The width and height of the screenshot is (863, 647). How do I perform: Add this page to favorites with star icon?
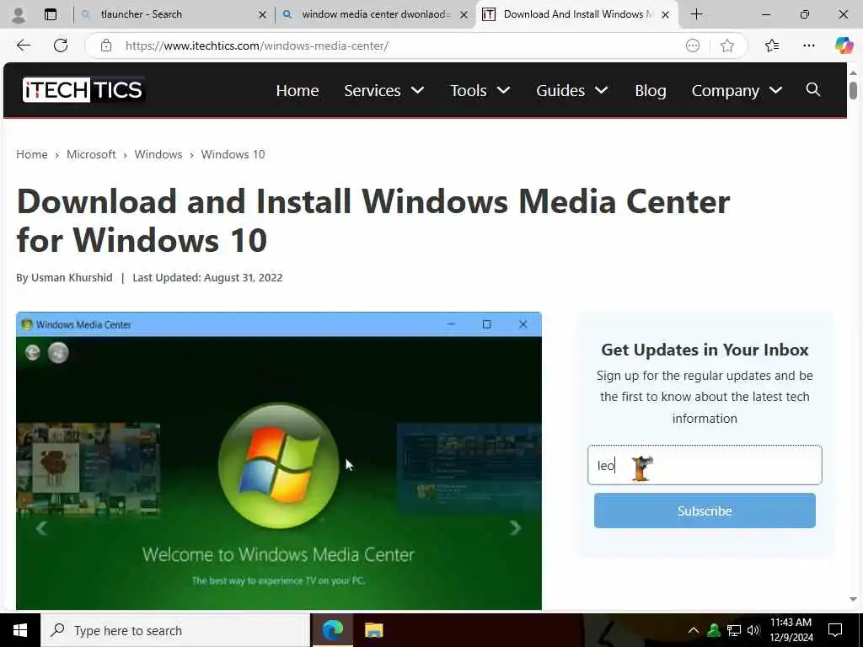pyautogui.click(x=727, y=45)
